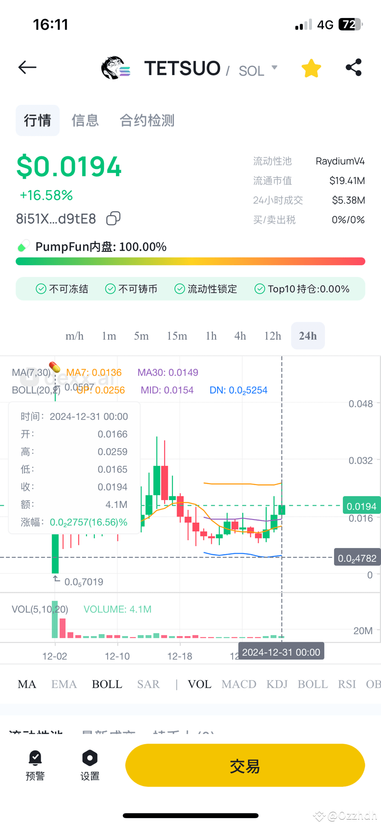The height and width of the screenshot is (826, 381).
Task: Enable the KDJ sub-indicator
Action: pyautogui.click(x=277, y=684)
